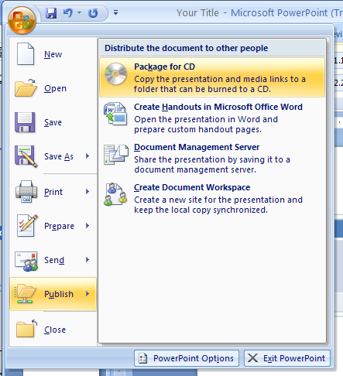The width and height of the screenshot is (343, 376).
Task: Click the floppy disk Save icon in menu
Action: pos(25,122)
